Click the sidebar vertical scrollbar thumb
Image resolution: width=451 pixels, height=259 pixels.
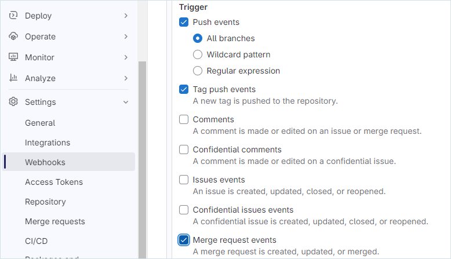[x=143, y=160]
